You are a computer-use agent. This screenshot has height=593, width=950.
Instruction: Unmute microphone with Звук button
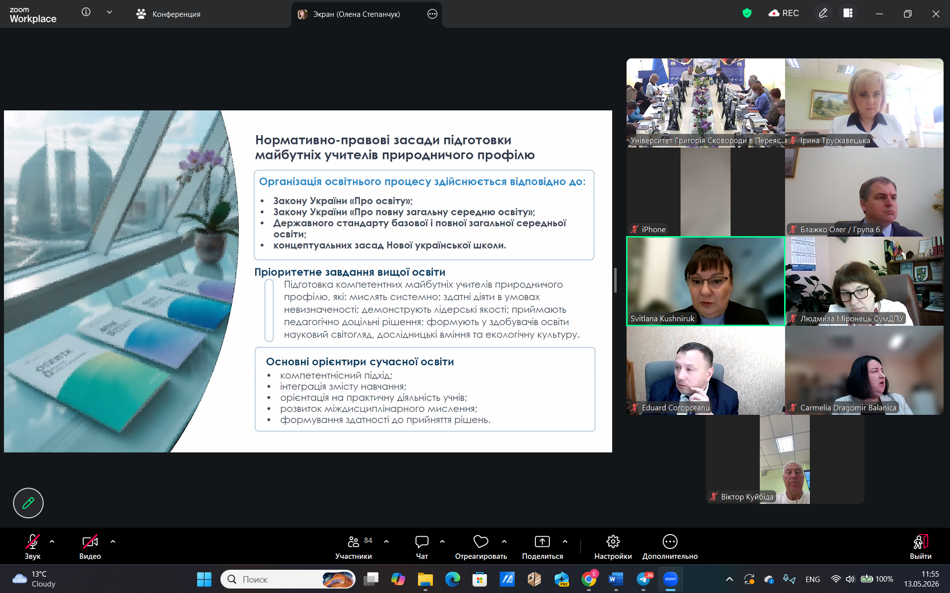click(33, 547)
